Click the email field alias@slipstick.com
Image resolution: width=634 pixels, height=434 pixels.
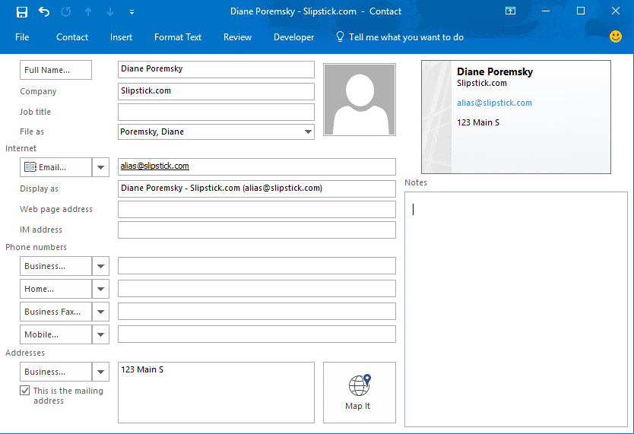coord(257,166)
